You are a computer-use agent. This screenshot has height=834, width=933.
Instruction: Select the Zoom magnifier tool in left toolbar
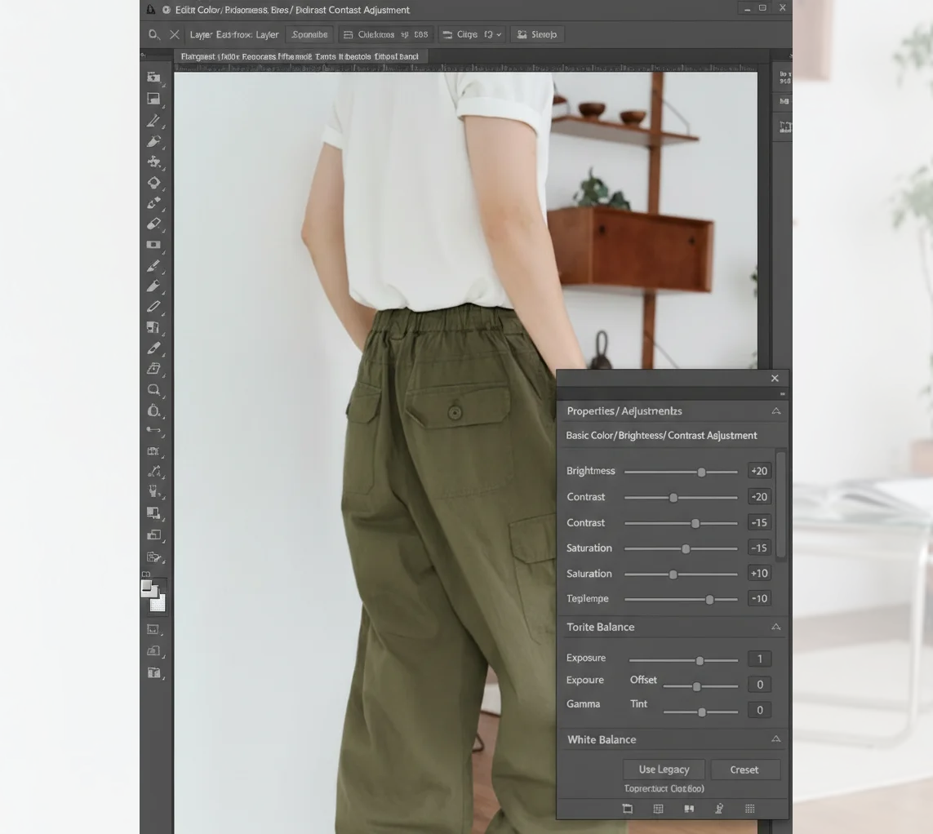pos(153,390)
